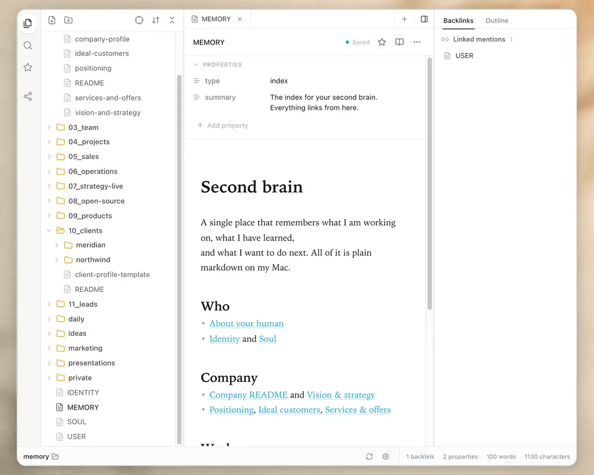Expand the meridian subfolder
The width and height of the screenshot is (594, 475).
[x=57, y=245]
